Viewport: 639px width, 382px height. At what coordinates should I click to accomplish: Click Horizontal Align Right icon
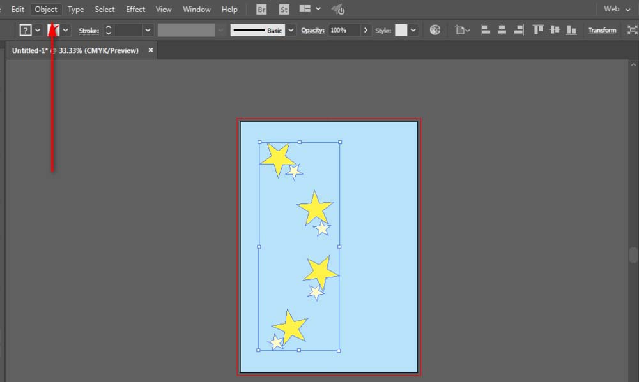pyautogui.click(x=519, y=30)
